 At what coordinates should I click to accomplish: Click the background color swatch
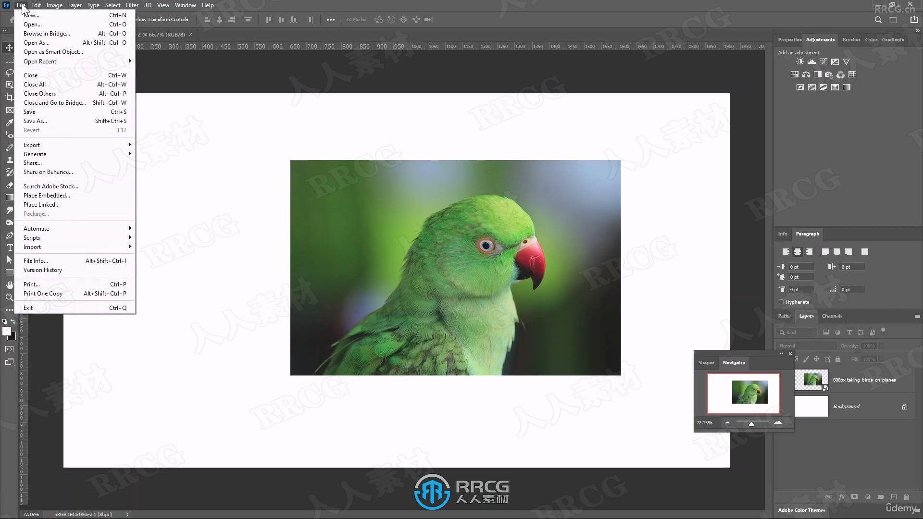(x=13, y=337)
